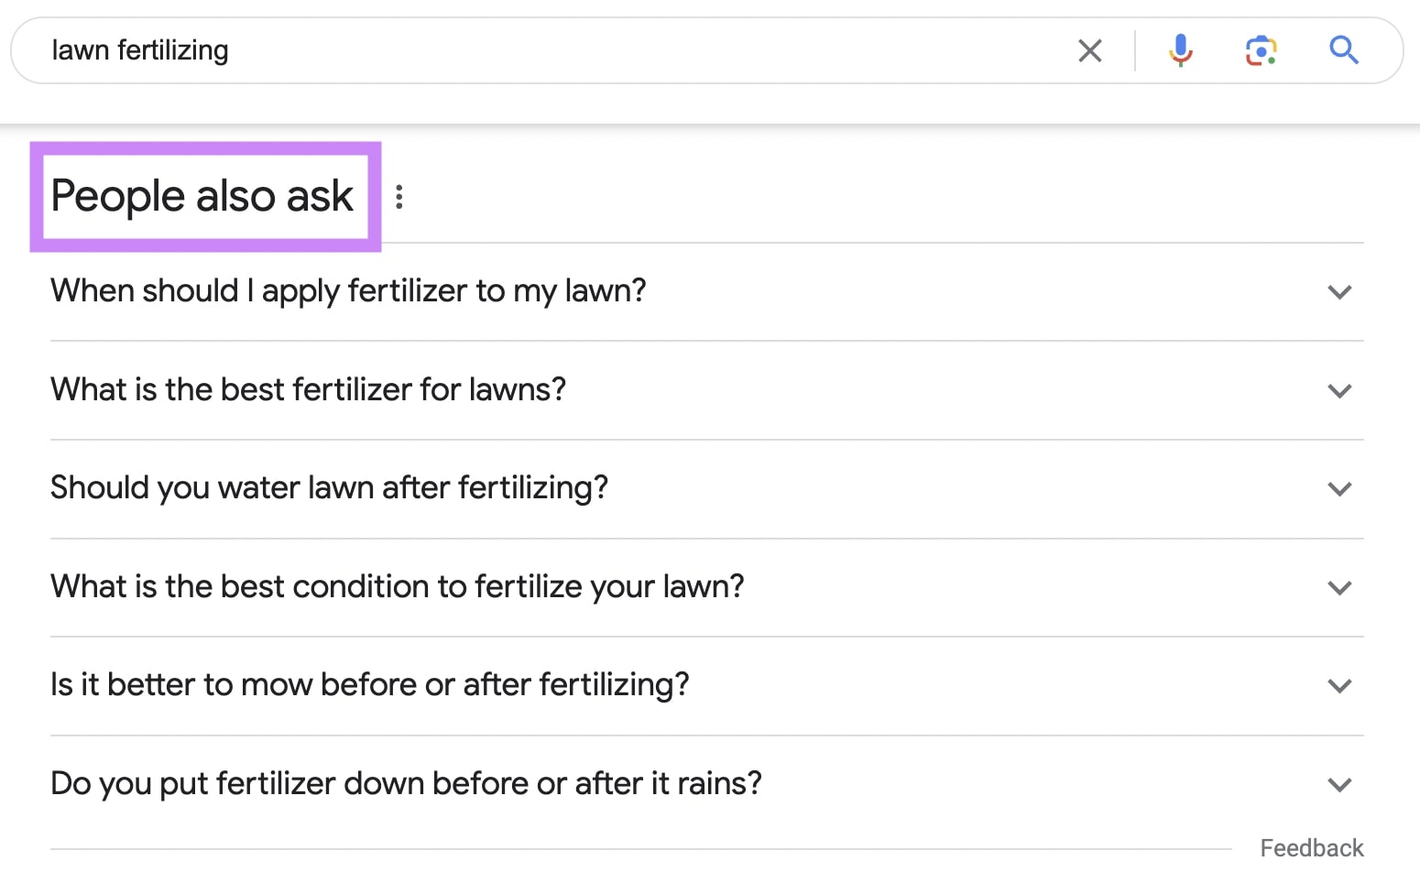Select the lawn fertilizing search text
Image resolution: width=1420 pixels, height=894 pixels.
tap(140, 50)
